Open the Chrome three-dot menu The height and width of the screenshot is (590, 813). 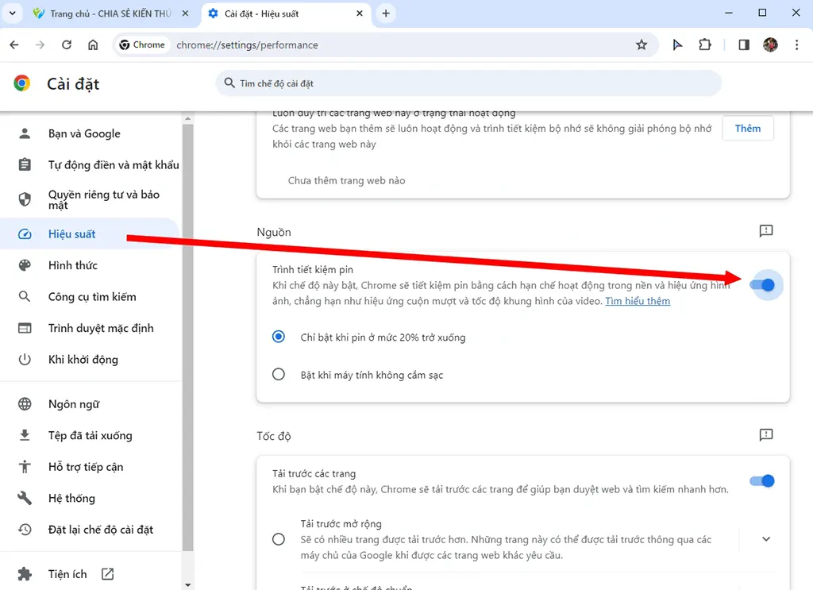coord(796,45)
